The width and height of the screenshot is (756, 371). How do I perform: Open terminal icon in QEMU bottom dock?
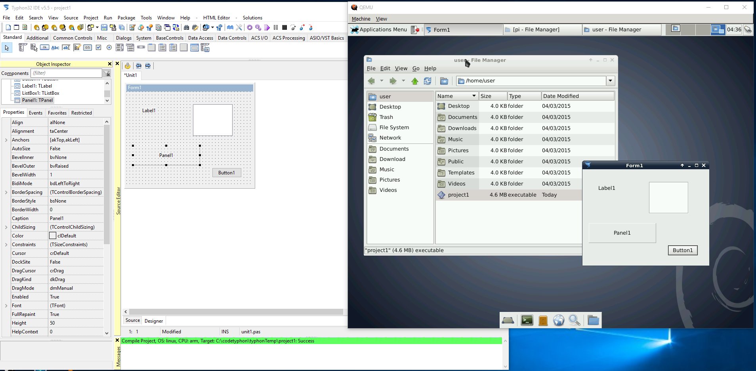[x=527, y=320]
